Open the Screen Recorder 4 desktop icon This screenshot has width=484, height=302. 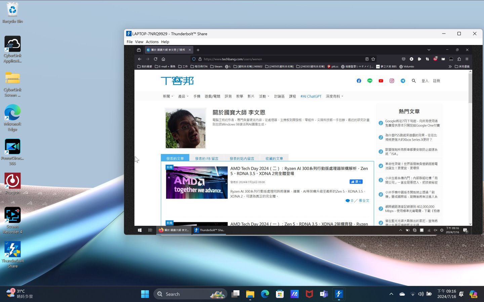12,220
